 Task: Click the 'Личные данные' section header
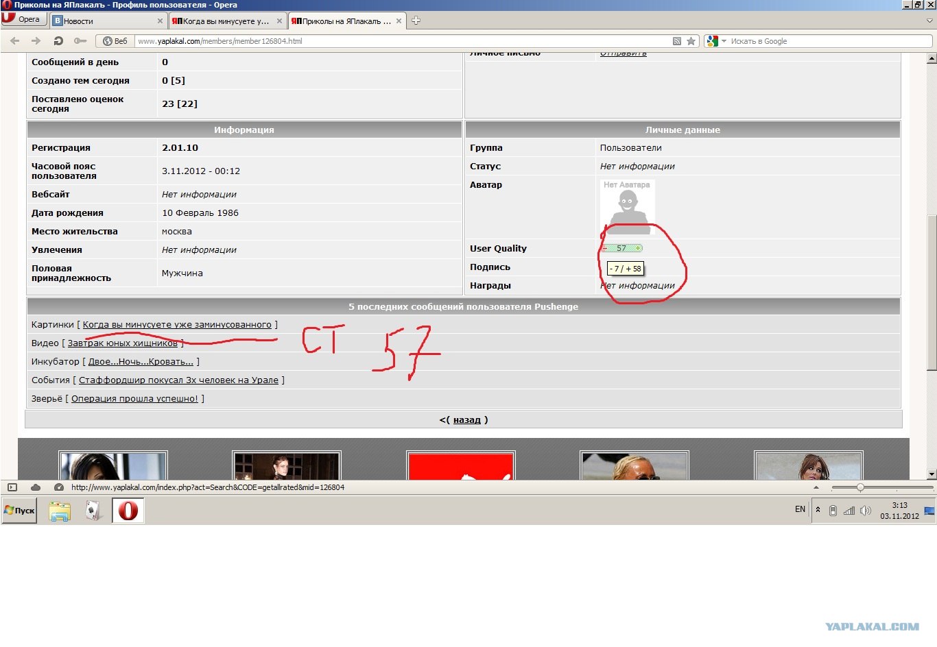coord(683,130)
